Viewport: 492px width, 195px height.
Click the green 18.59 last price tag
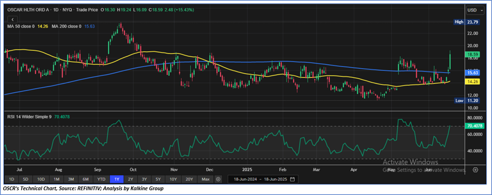473,54
